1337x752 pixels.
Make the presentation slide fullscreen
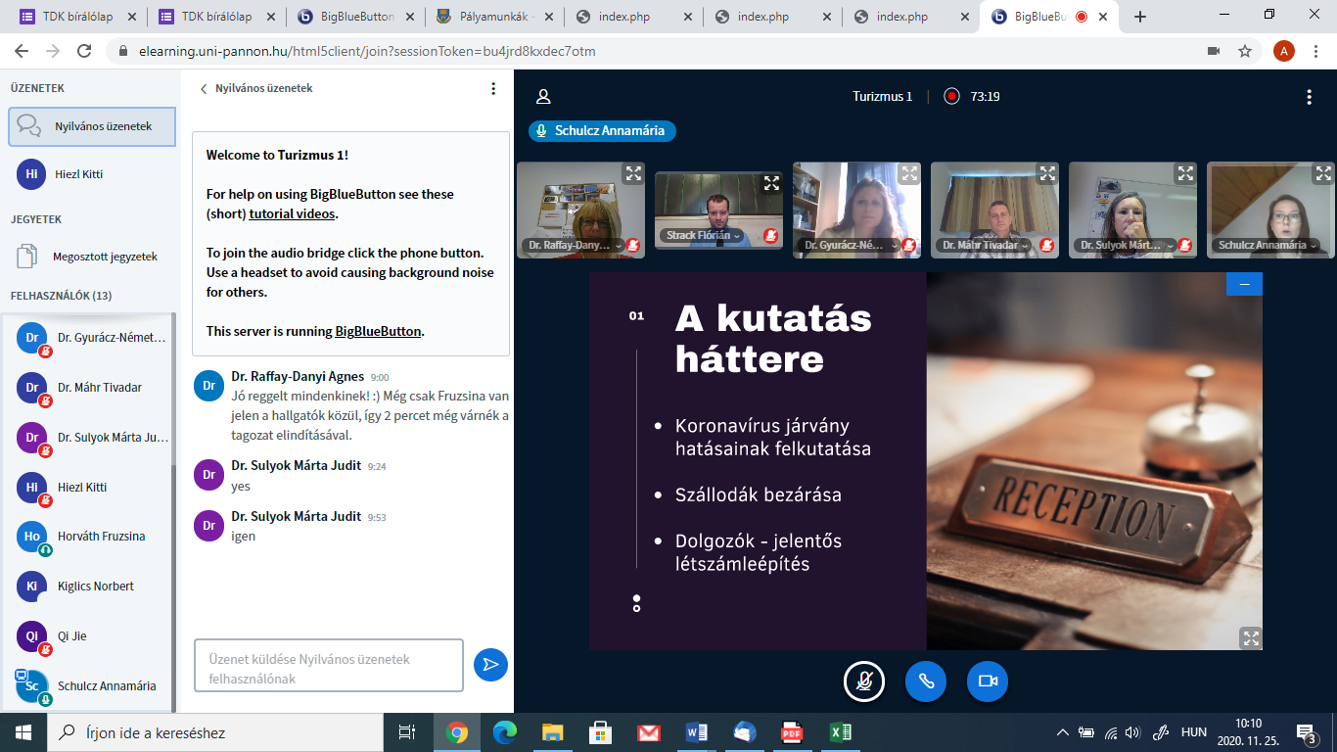point(1250,637)
